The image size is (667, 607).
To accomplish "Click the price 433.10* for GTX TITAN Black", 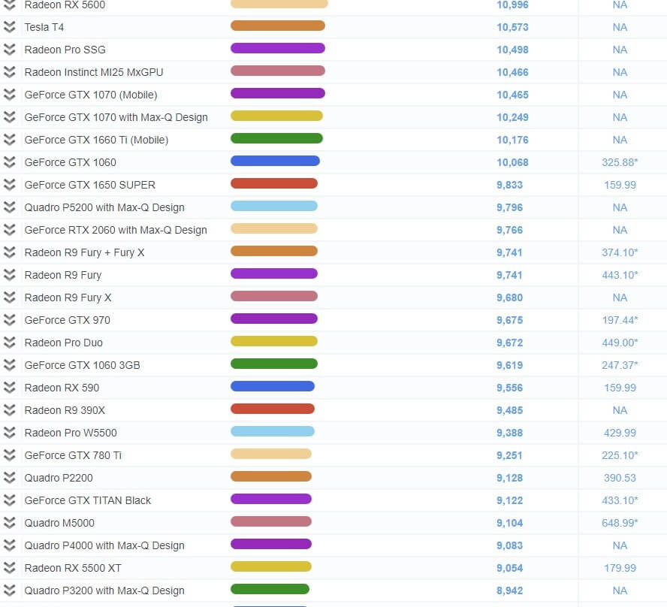I will [620, 500].
